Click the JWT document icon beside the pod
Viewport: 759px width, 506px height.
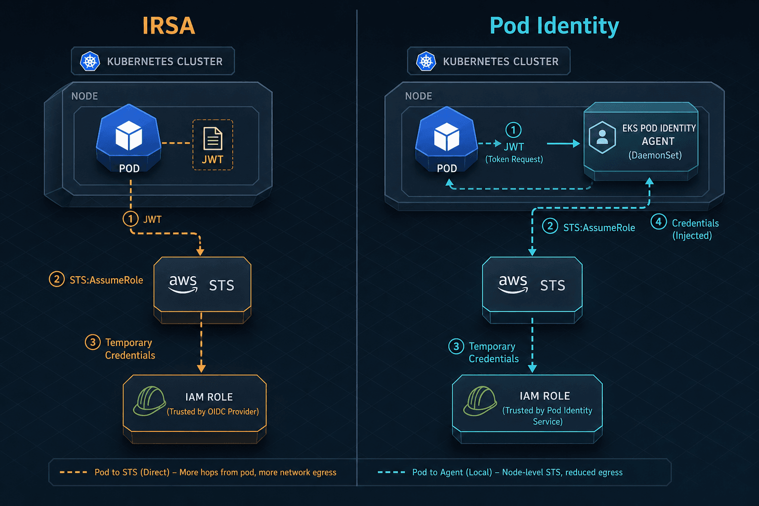coord(212,139)
